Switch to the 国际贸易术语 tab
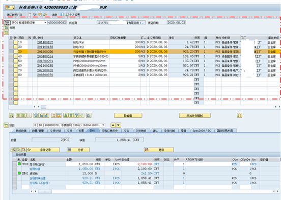The height and width of the screenshot is (200, 281). click(224, 131)
